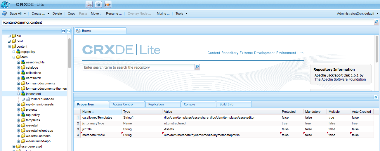Screen dimensions: 380x151
Task: Click the dam:batch node icon
Action: click(x=23, y=78)
